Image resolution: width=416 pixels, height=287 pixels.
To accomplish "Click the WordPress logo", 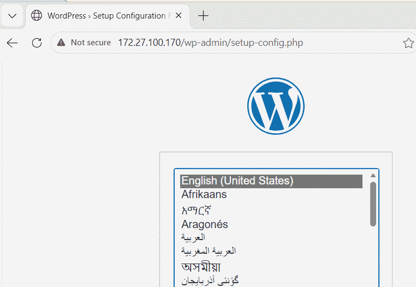I will coord(276,106).
